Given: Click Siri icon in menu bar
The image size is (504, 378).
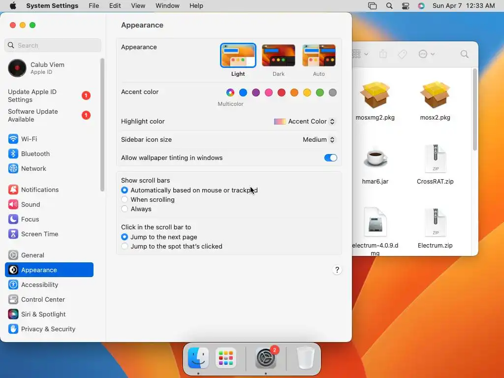Looking at the screenshot, I should click(x=421, y=6).
